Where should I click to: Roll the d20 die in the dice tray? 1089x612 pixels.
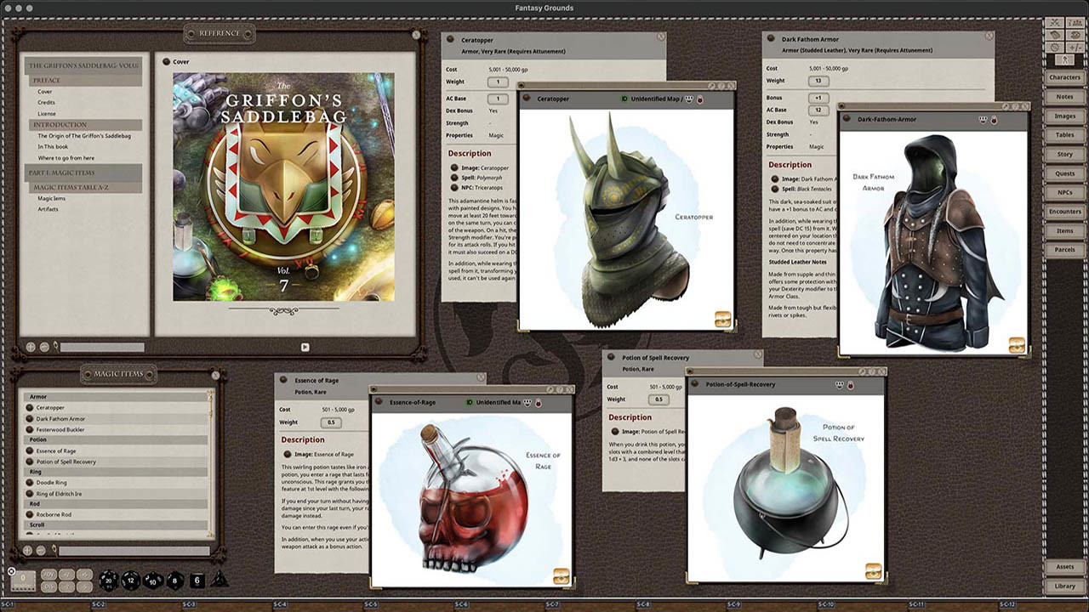tap(108, 581)
